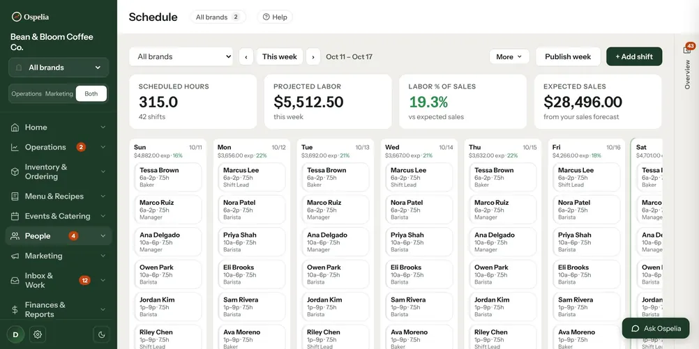The width and height of the screenshot is (699, 349).
Task: Click the Menu & Recipes icon
Action: click(x=15, y=196)
